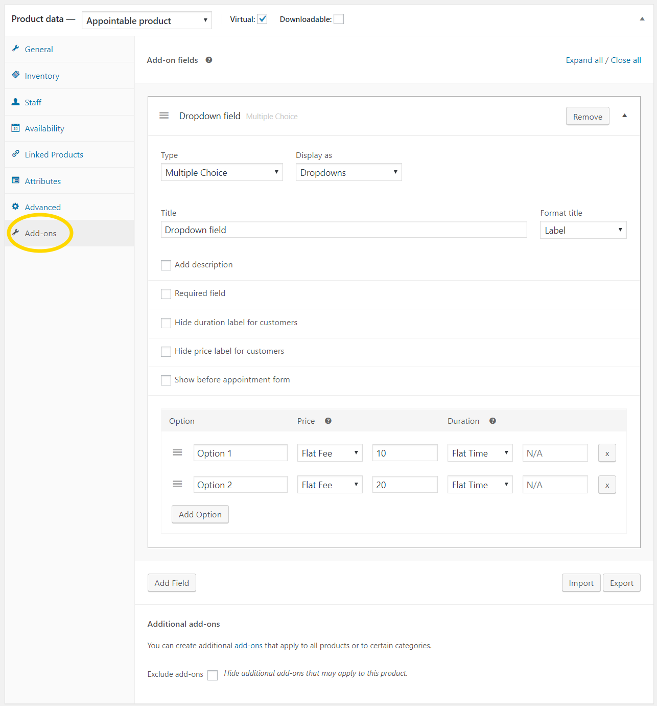Click the help icon next to Duration column
This screenshot has width=657, height=706.
click(492, 421)
